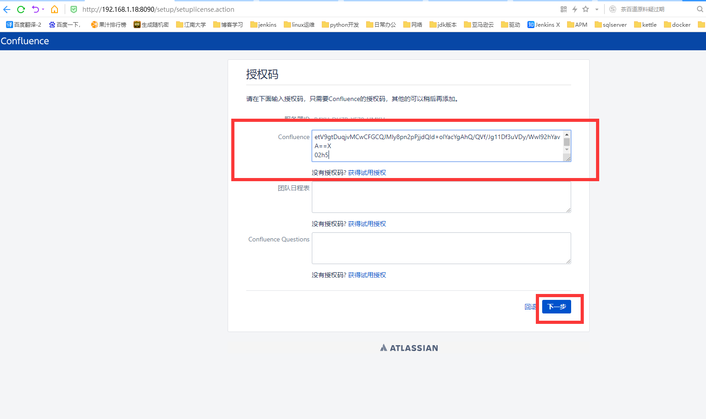The image size is (706, 419).
Task: Go to the browser home page icon
Action: (x=54, y=9)
